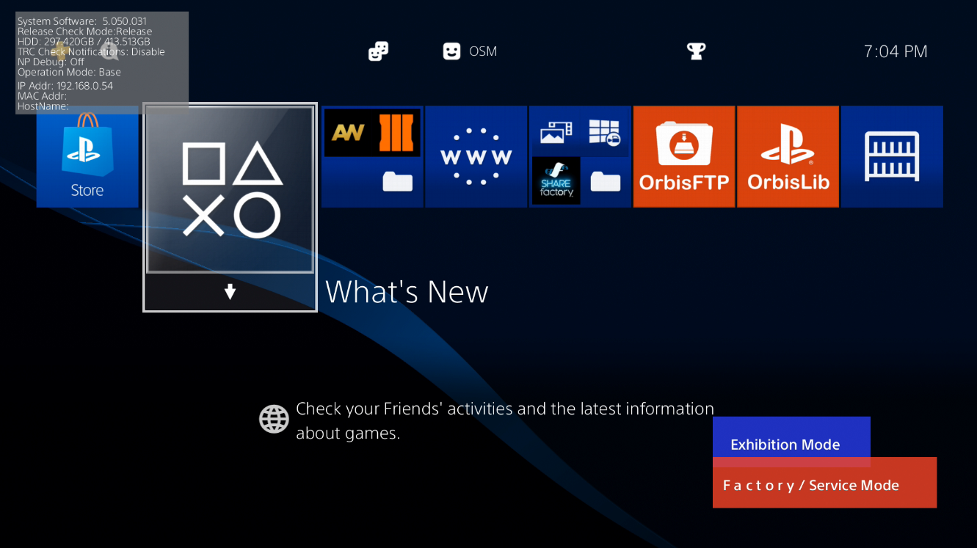The image size is (977, 548).
Task: Activate the Factory / Service Mode button
Action: point(824,483)
